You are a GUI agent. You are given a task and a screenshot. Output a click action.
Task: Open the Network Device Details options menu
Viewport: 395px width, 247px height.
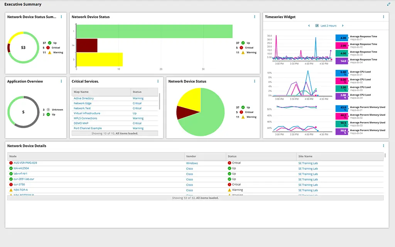(x=383, y=146)
